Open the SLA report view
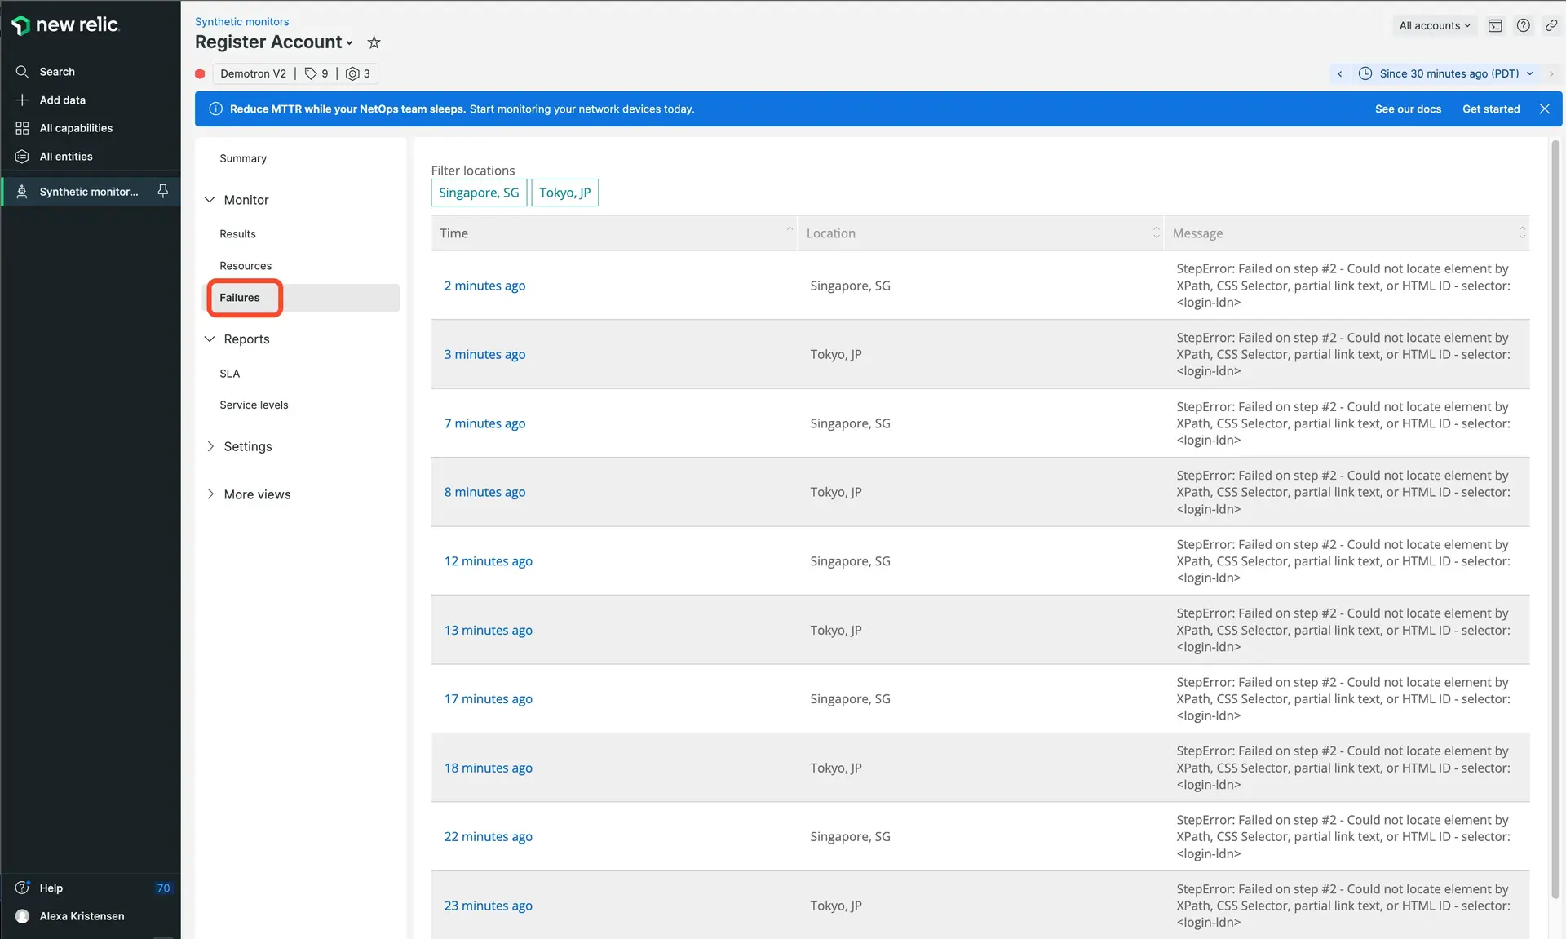This screenshot has width=1566, height=939. (x=229, y=374)
